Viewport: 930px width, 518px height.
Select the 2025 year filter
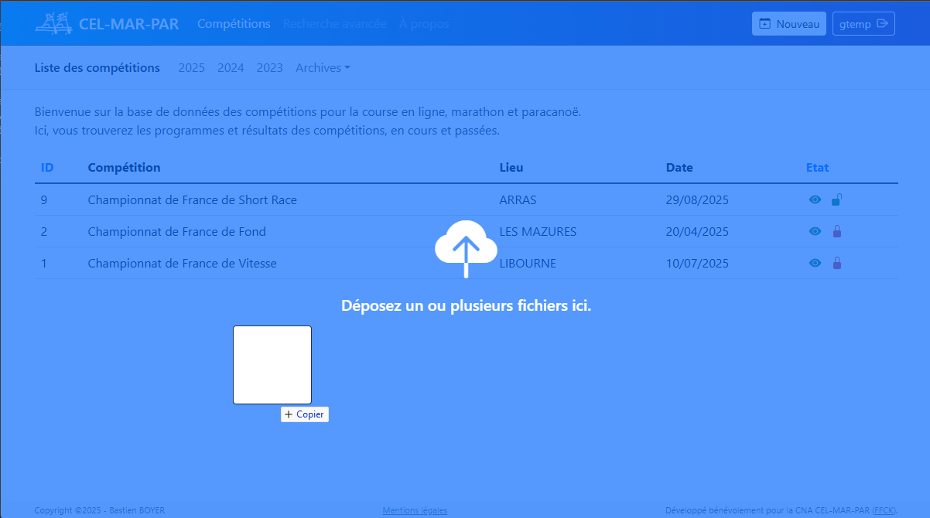(192, 68)
